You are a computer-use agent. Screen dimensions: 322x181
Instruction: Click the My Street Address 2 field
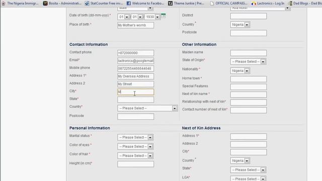pyautogui.click(x=135, y=84)
